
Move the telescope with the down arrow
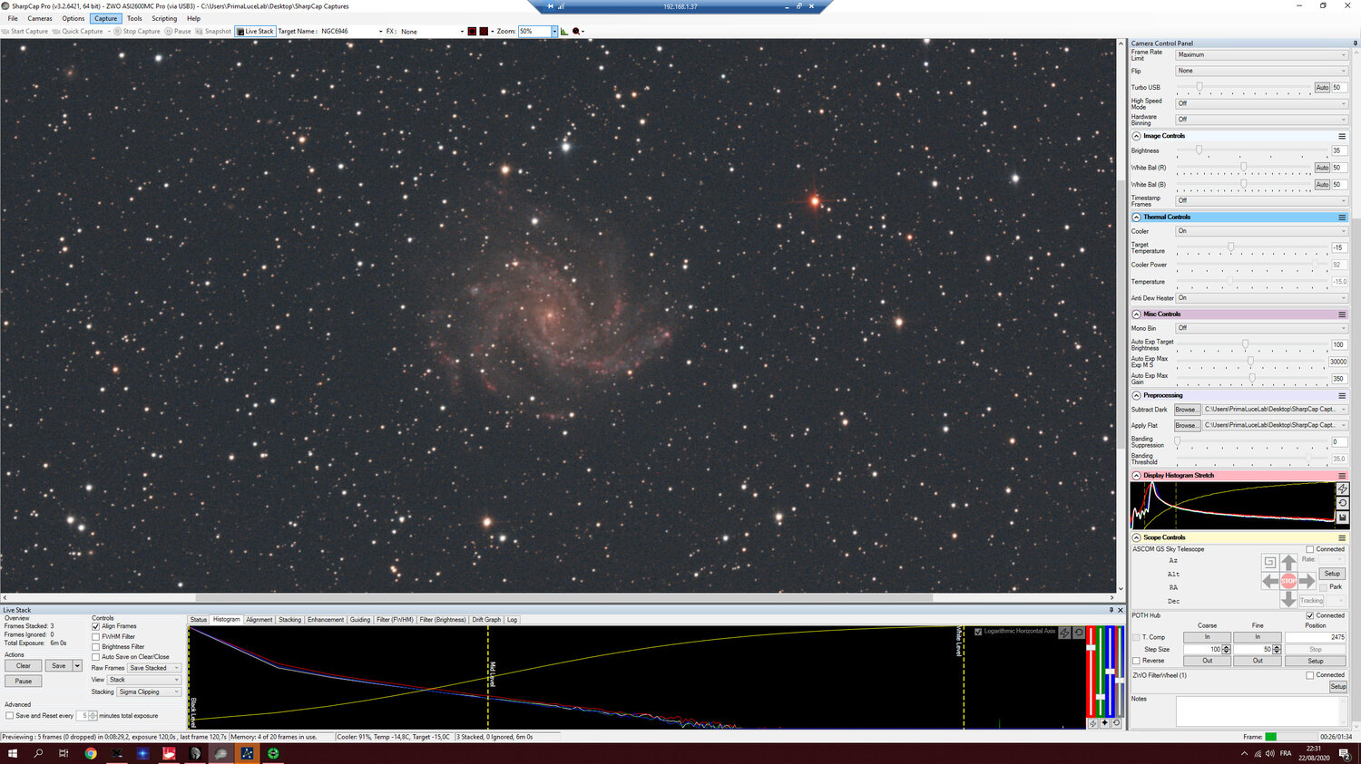1288,599
